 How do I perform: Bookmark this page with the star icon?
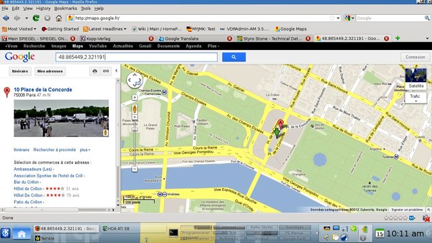[332, 18]
